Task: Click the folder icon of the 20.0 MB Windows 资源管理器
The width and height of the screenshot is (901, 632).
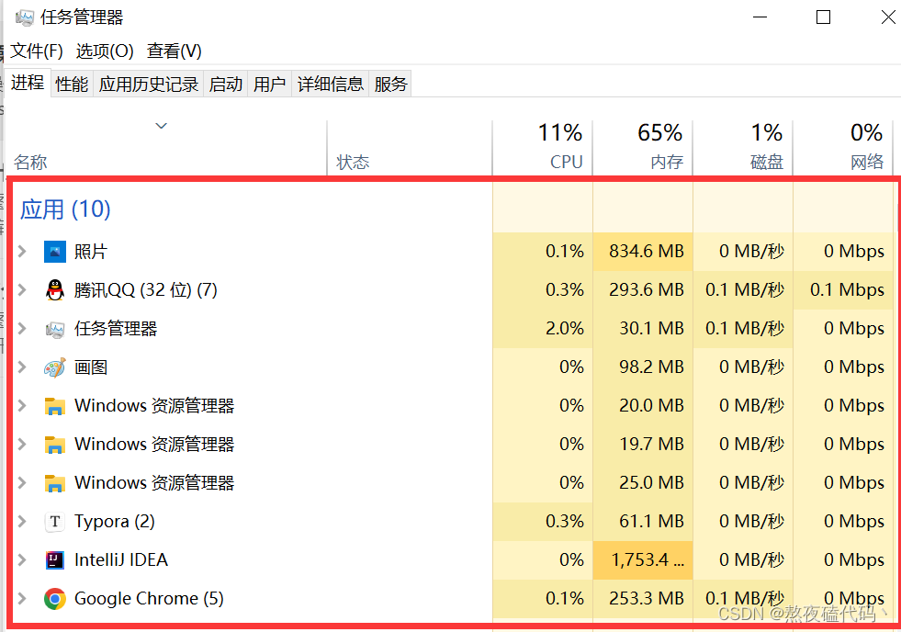Action: click(x=54, y=406)
